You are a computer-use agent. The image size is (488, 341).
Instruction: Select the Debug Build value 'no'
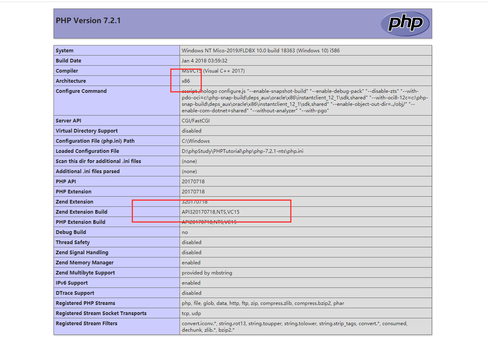click(185, 232)
